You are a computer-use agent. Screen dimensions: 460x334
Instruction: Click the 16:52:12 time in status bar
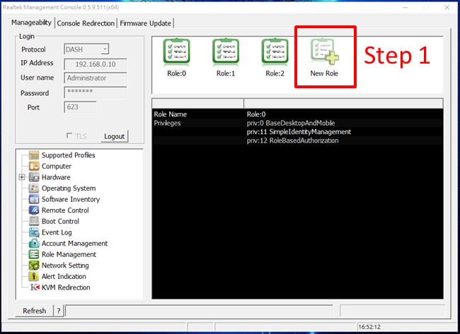point(369,327)
